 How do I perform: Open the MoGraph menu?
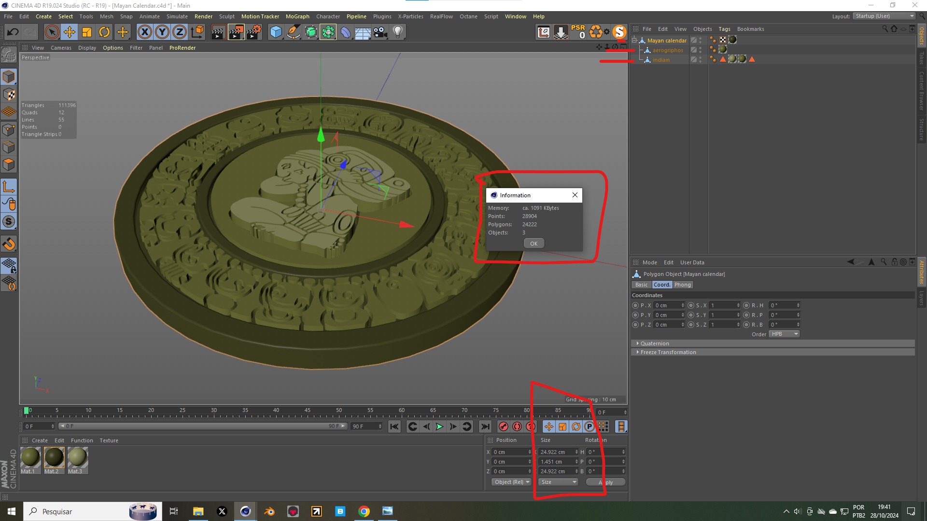pyautogui.click(x=297, y=16)
